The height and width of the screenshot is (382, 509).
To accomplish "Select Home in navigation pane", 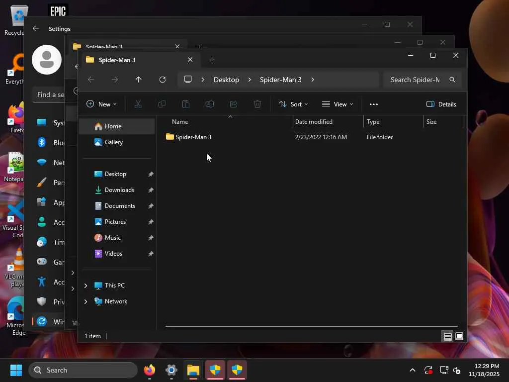I will pyautogui.click(x=117, y=126).
